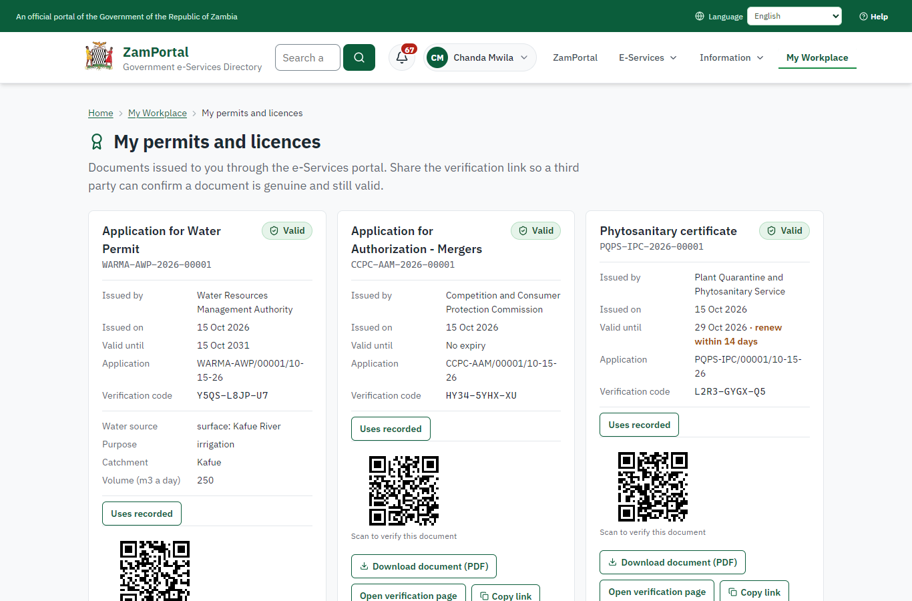Click QR code on Mergers authorization card
This screenshot has width=912, height=601.
[x=404, y=491]
